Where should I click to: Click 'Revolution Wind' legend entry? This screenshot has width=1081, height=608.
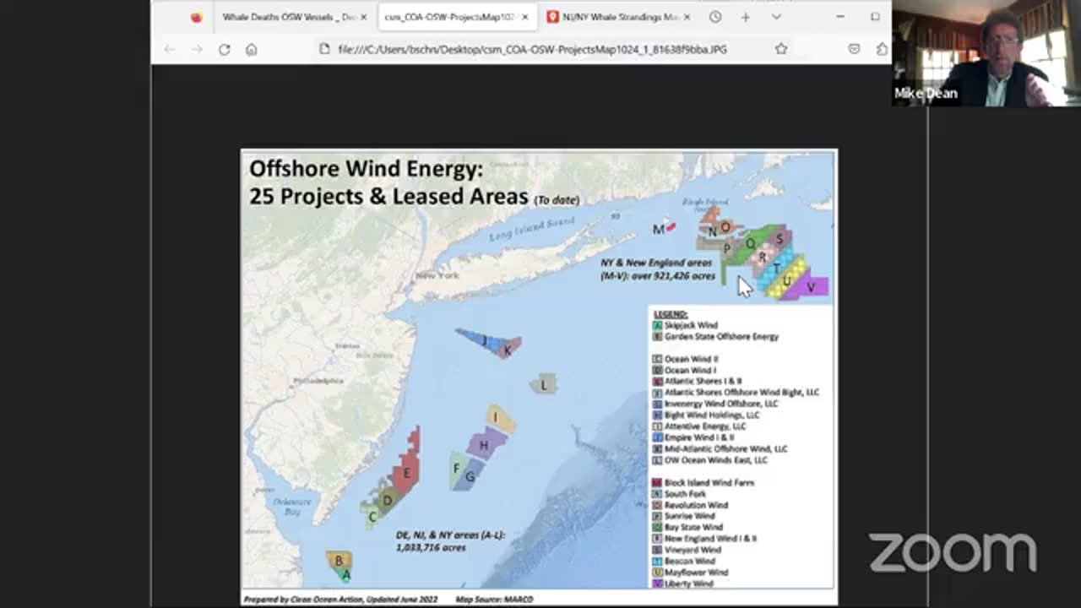[x=696, y=505]
